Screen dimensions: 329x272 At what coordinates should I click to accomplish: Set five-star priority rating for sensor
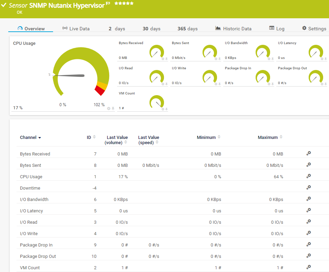(x=132, y=3)
